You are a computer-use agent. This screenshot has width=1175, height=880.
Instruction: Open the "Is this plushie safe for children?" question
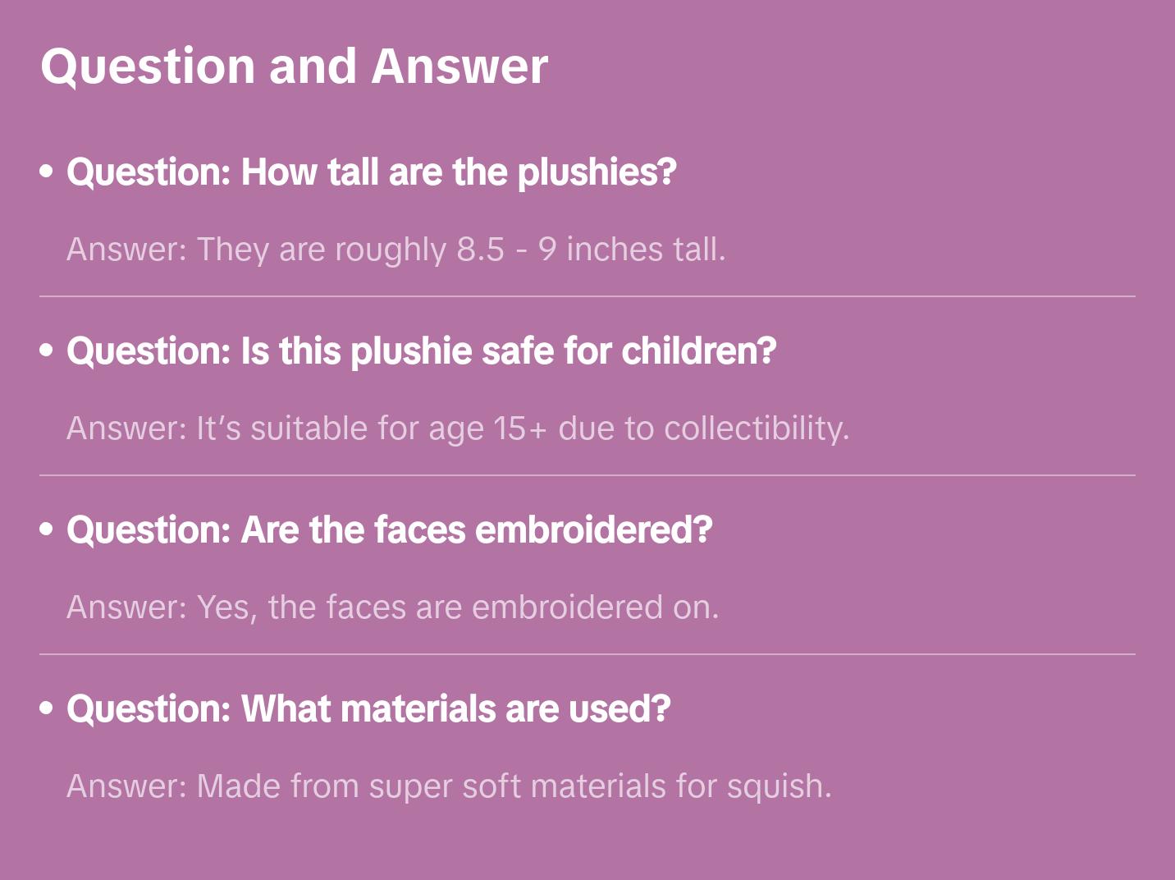tap(421, 351)
